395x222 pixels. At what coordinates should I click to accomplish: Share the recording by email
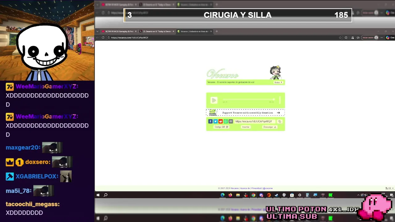[231, 121]
